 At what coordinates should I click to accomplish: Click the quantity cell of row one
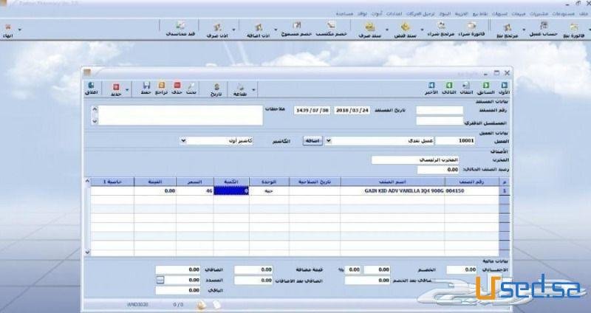coord(230,190)
